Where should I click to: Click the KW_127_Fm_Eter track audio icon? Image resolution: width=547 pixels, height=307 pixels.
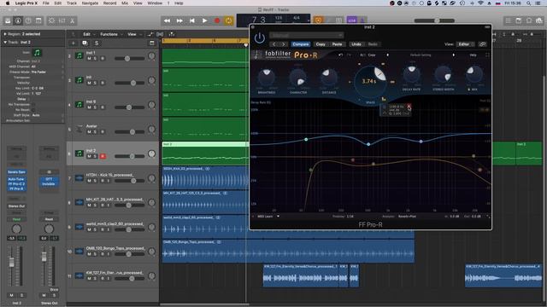[x=79, y=276]
